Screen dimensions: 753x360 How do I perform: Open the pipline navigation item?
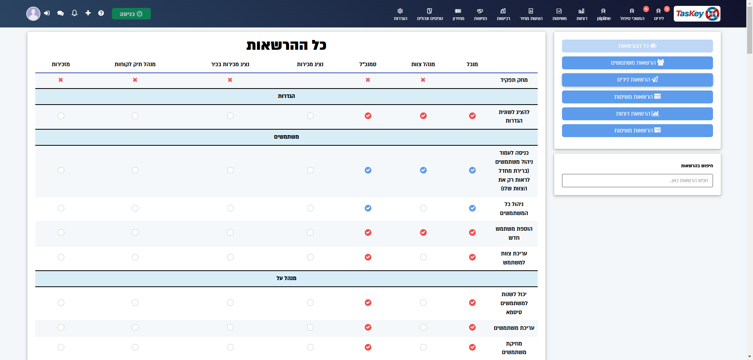tap(604, 14)
